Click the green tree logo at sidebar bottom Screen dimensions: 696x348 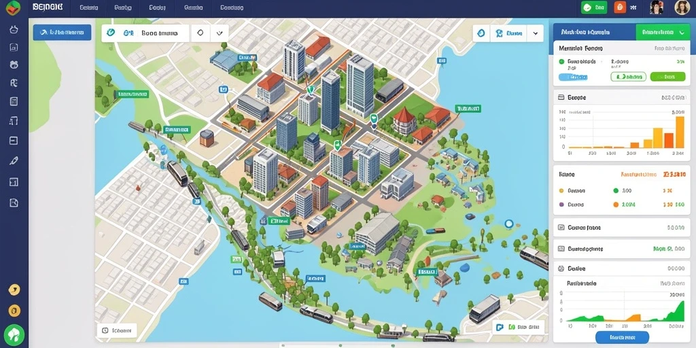coord(14,335)
